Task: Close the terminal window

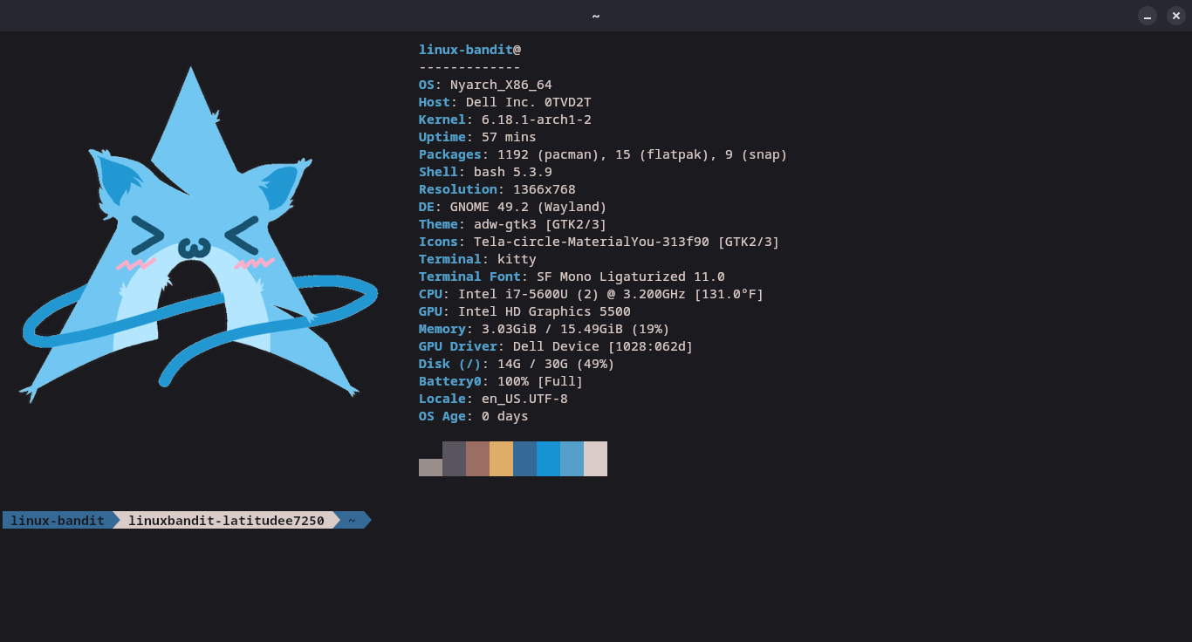Action: [1175, 16]
